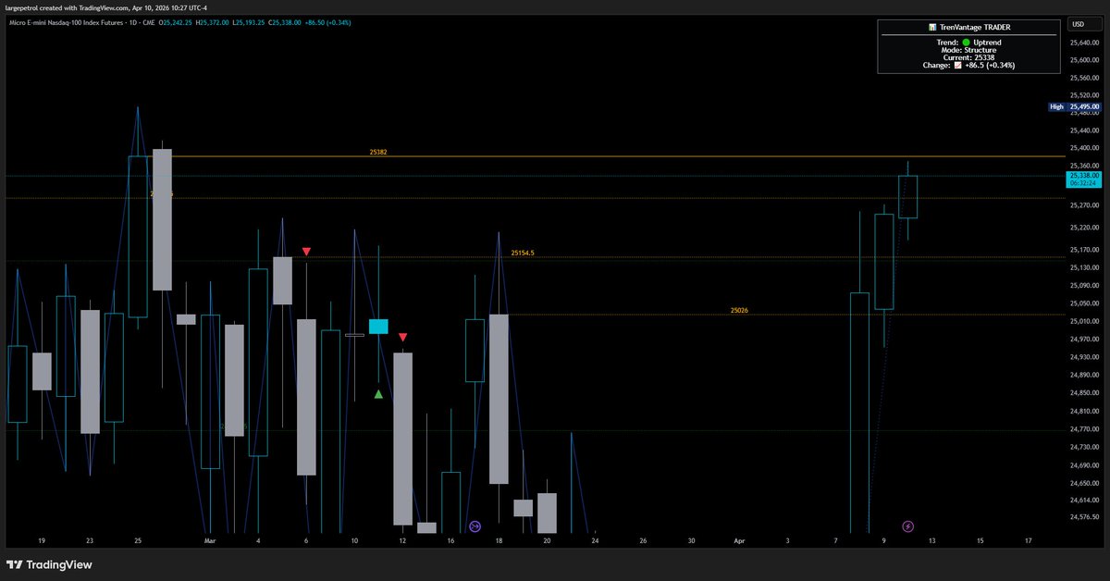Click the green up-triangle signal marker

(378, 394)
